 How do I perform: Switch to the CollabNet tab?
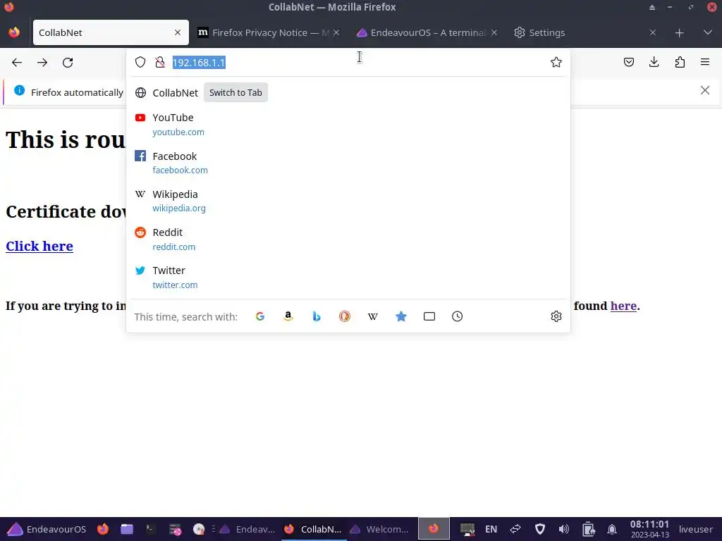[111, 32]
